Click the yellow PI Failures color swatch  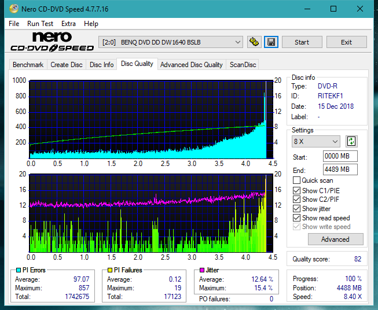(110, 270)
